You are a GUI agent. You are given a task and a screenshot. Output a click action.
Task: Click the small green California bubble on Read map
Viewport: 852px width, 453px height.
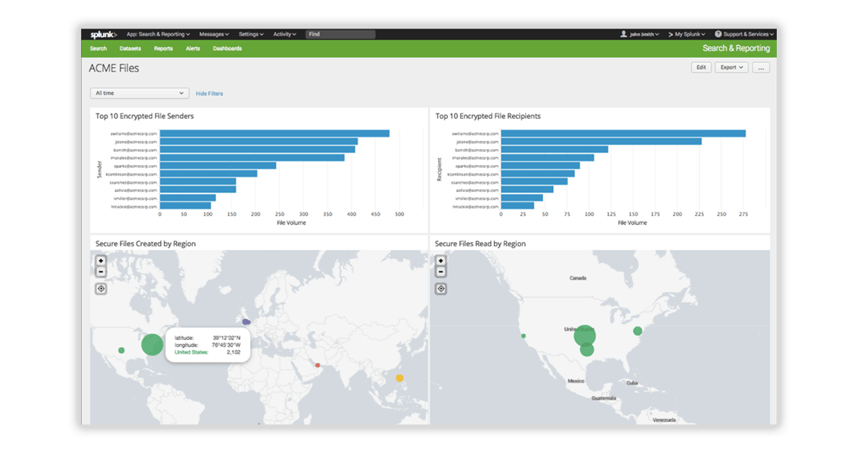[x=523, y=336]
